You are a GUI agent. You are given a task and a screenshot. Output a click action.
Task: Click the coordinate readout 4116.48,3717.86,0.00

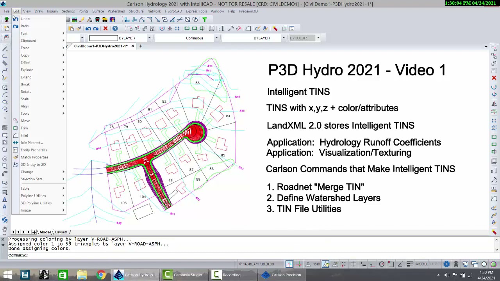click(x=256, y=264)
